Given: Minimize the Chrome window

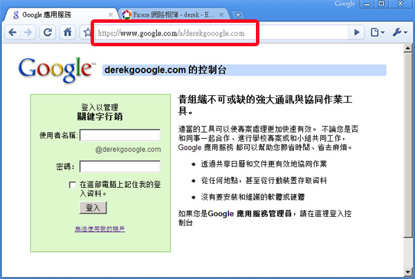Looking at the screenshot, I should click(x=367, y=4).
